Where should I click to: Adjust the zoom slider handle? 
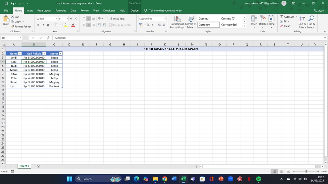[306, 171]
